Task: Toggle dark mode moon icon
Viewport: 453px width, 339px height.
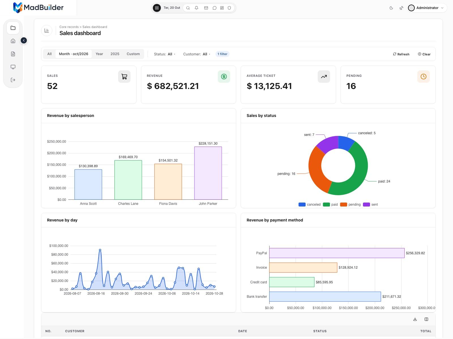Action: [391, 8]
